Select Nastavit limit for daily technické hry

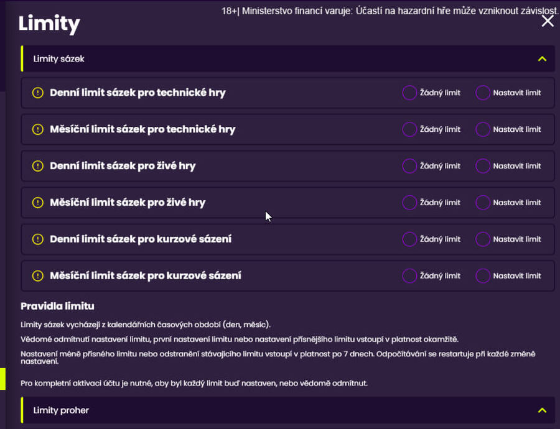pyautogui.click(x=482, y=93)
